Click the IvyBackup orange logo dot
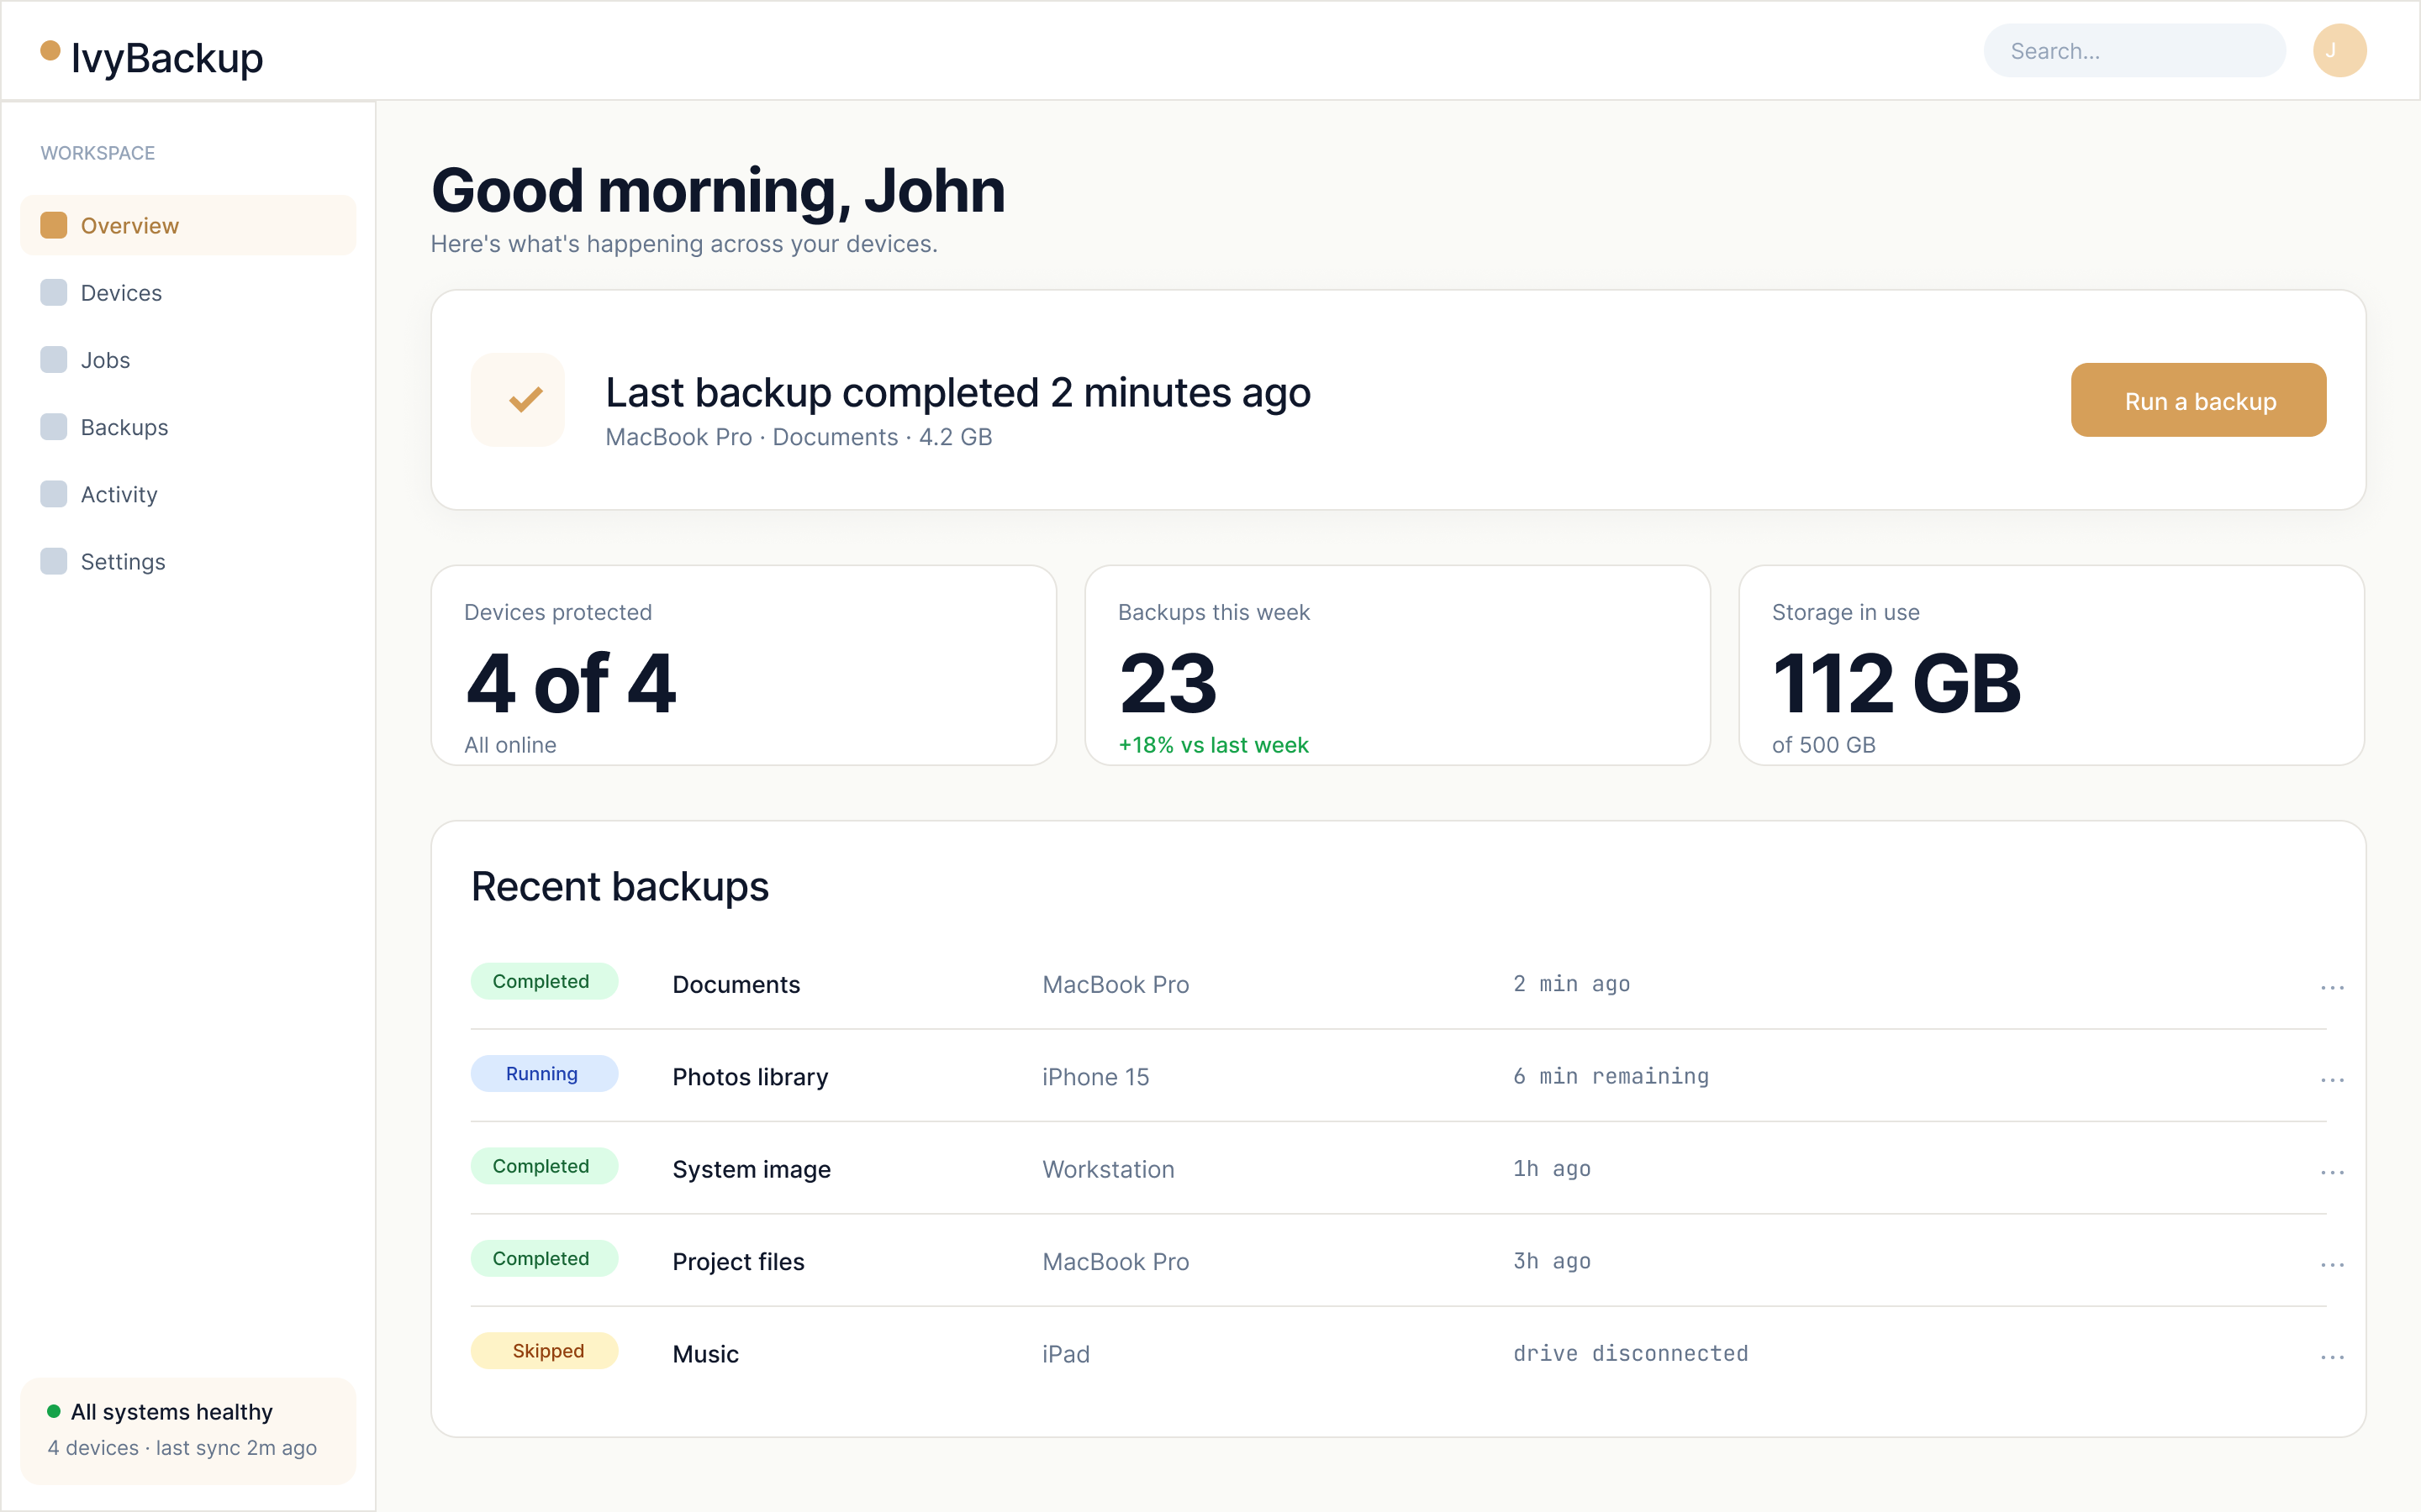Viewport: 2421px width, 1512px height. click(x=50, y=50)
